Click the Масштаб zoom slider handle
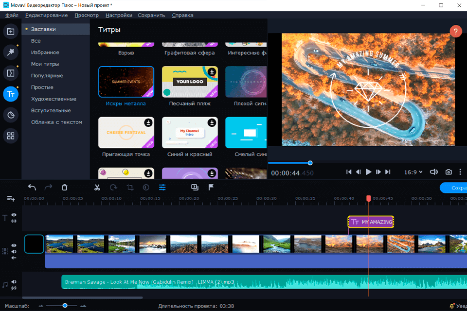This screenshot has width=467, height=311. tap(65, 306)
